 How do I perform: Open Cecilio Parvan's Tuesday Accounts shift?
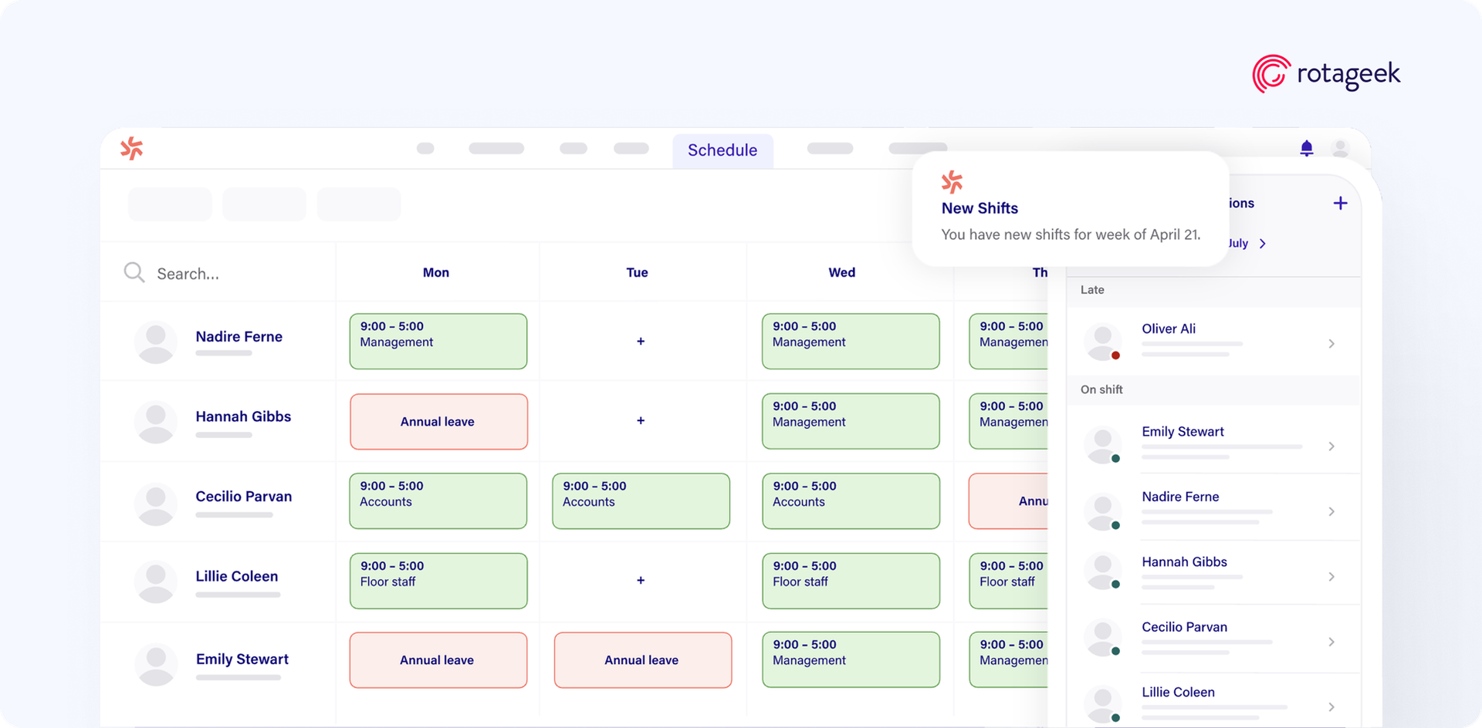(x=641, y=501)
